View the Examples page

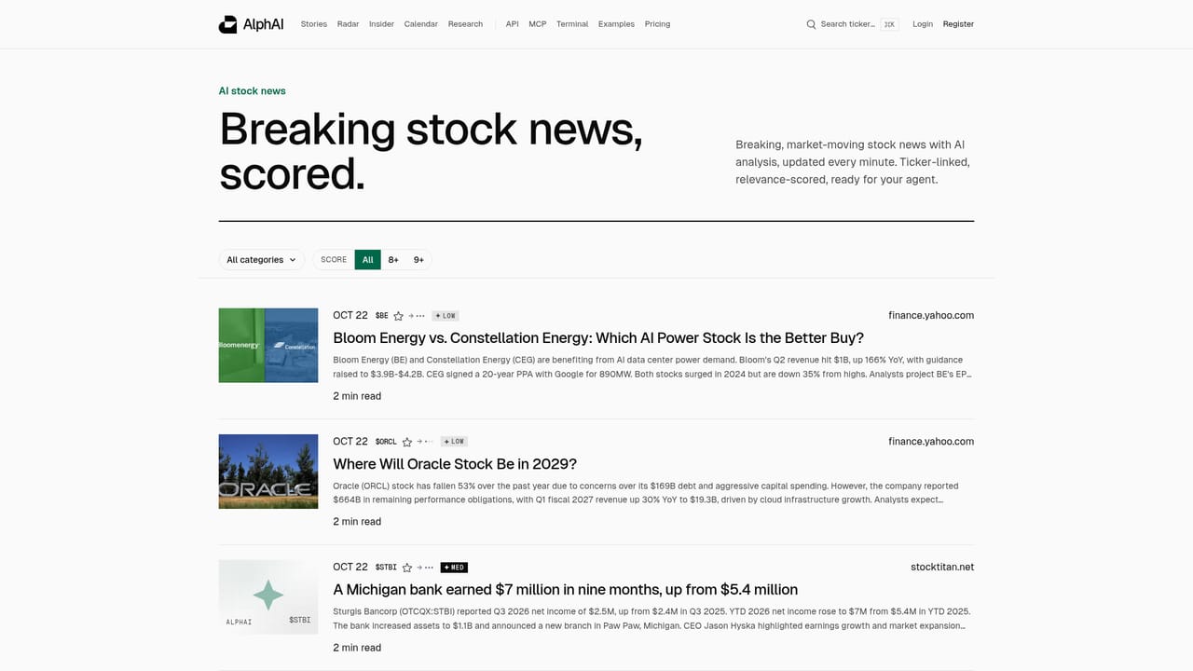click(616, 24)
